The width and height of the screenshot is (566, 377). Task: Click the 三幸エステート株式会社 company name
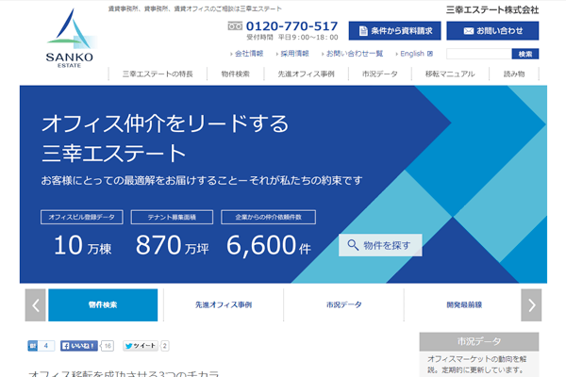point(492,9)
